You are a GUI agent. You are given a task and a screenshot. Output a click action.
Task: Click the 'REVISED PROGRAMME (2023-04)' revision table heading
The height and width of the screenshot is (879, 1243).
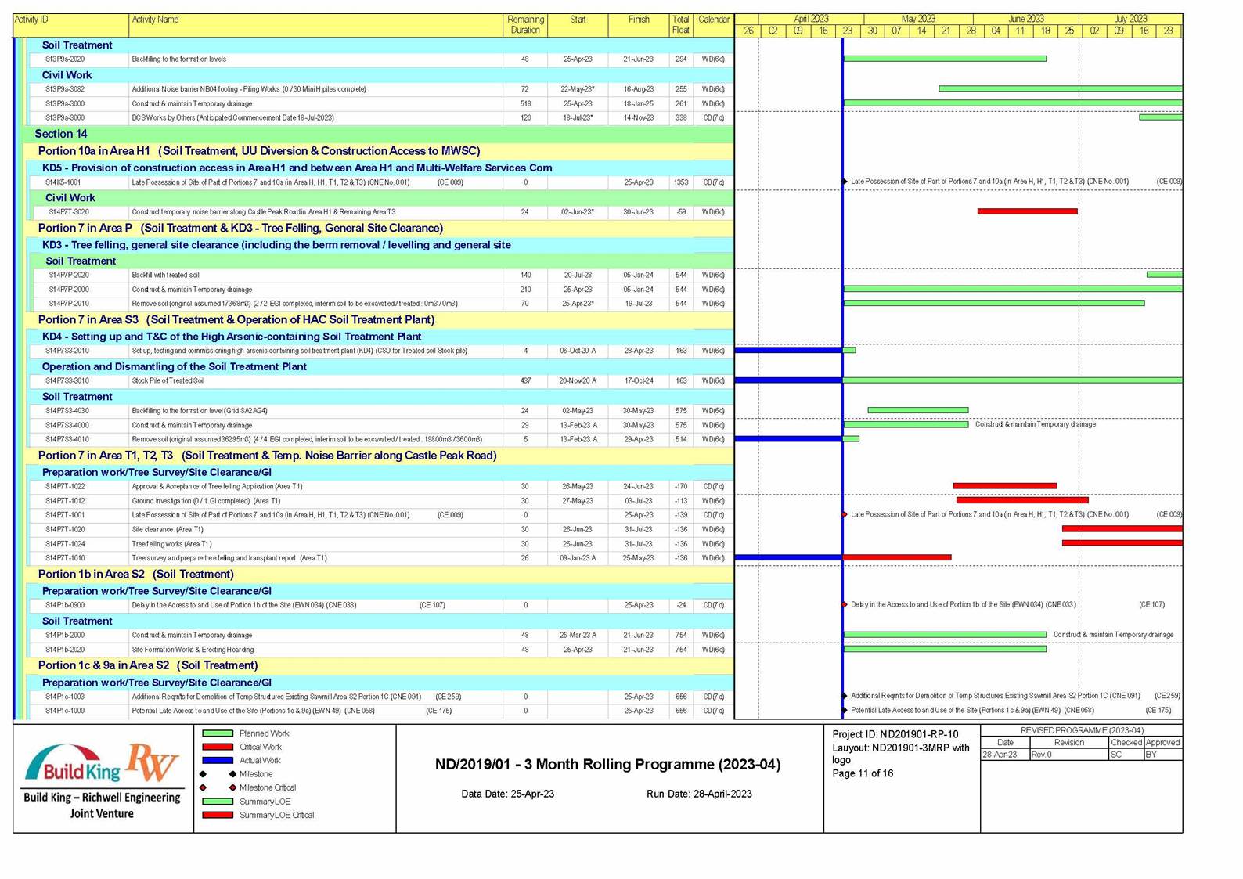click(1082, 730)
